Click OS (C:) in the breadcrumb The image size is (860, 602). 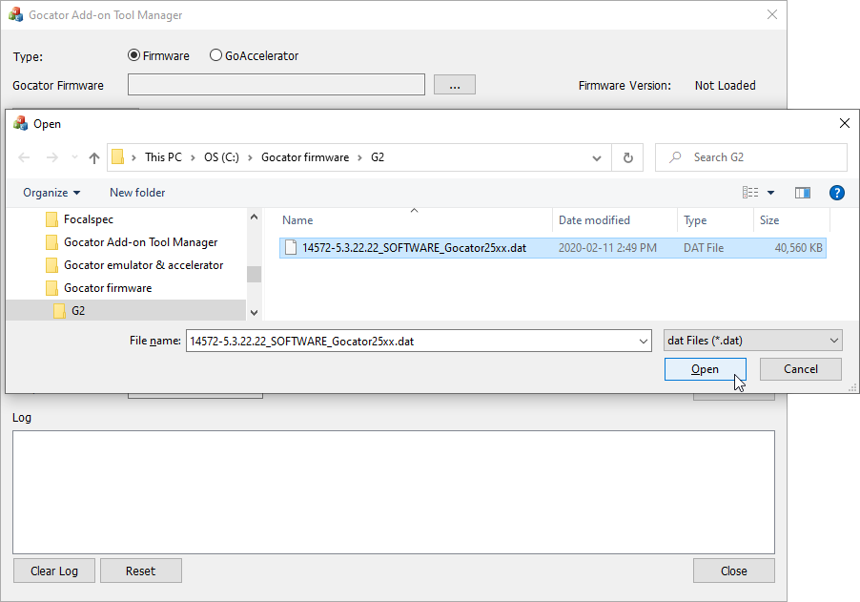tap(221, 157)
